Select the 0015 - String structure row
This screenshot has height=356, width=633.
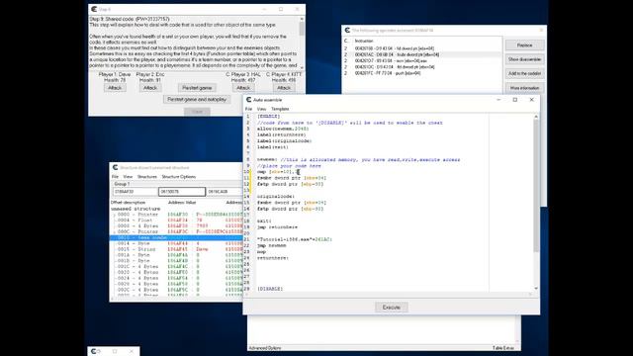tap(176, 249)
